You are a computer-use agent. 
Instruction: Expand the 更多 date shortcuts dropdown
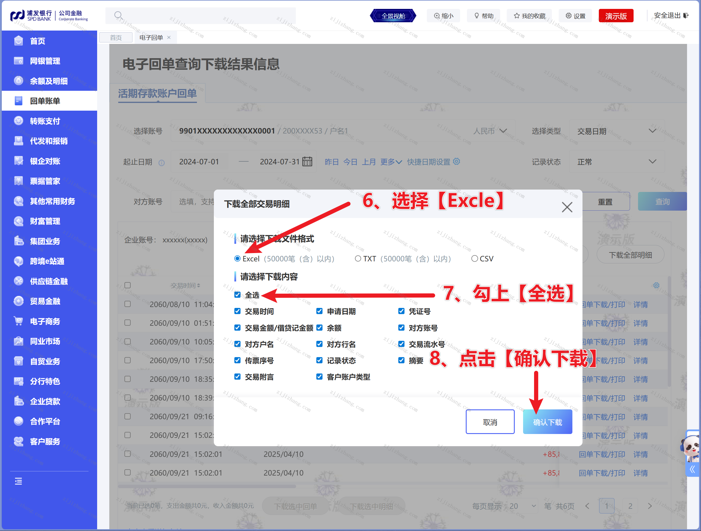click(x=391, y=162)
